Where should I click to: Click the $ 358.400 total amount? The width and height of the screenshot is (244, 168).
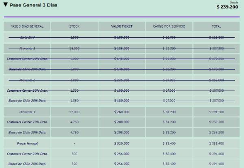pos(216,143)
